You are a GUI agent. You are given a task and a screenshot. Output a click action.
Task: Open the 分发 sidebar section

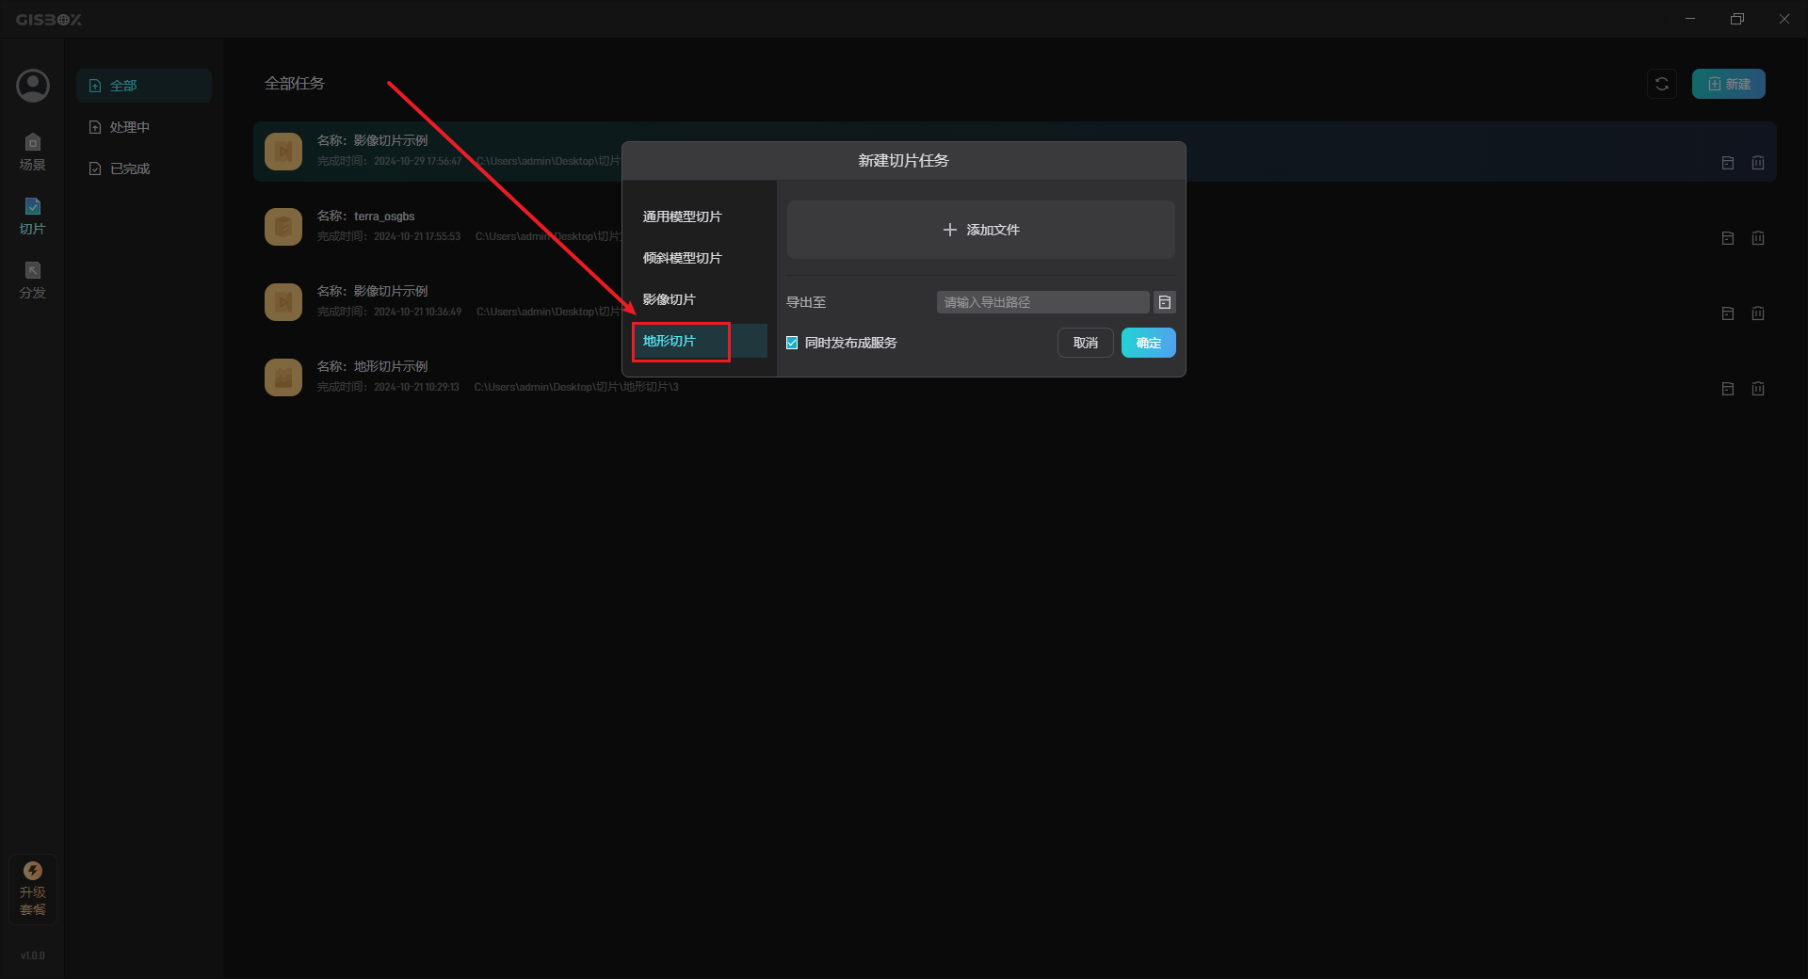[x=33, y=281]
